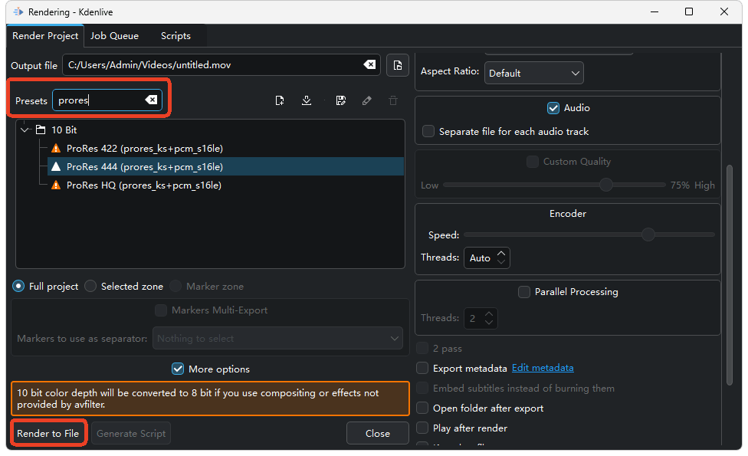Open the Edit metadata link
Screen dimensions: 748x456
[x=543, y=368]
